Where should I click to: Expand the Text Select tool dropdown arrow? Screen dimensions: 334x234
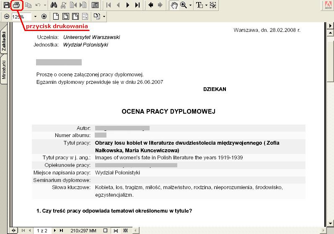tap(206, 5)
